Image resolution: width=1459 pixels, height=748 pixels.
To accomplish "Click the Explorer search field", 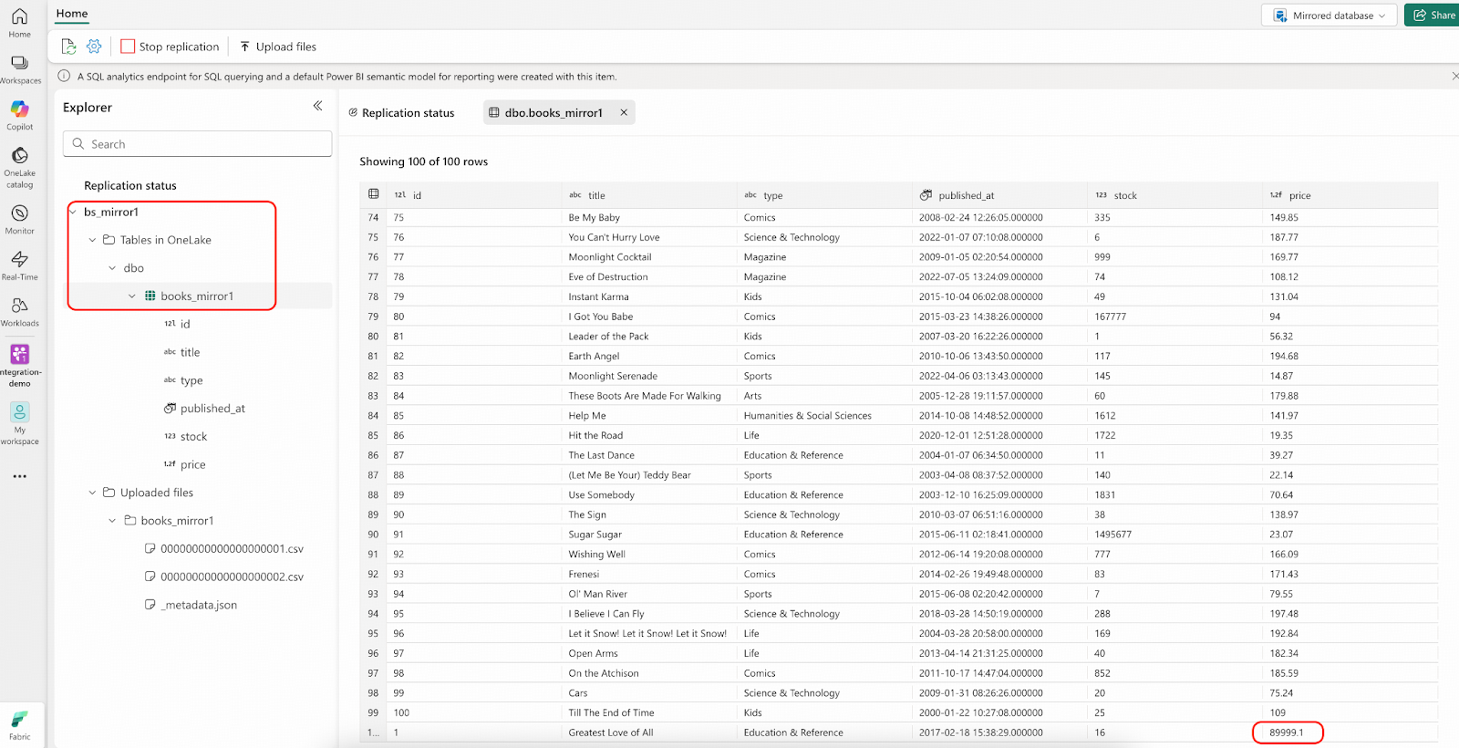I will pos(197,144).
